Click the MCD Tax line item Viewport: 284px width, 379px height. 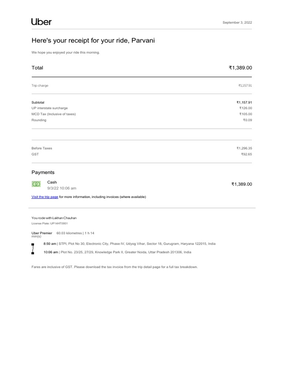54,114
